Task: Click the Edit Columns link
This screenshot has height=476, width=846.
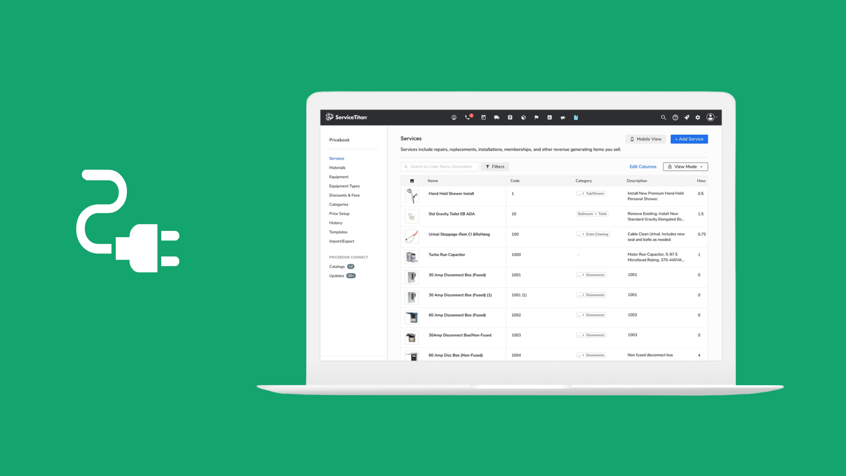Action: click(x=642, y=167)
